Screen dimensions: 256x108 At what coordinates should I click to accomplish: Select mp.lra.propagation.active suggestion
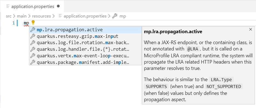pyautogui.click(x=85, y=30)
